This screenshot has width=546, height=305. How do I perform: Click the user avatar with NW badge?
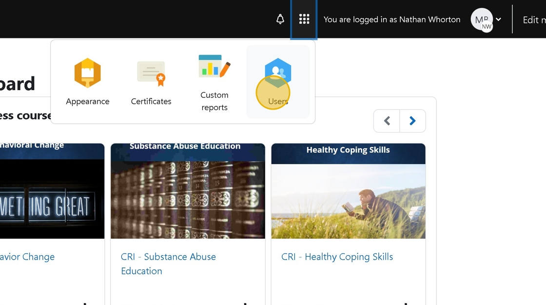(482, 19)
